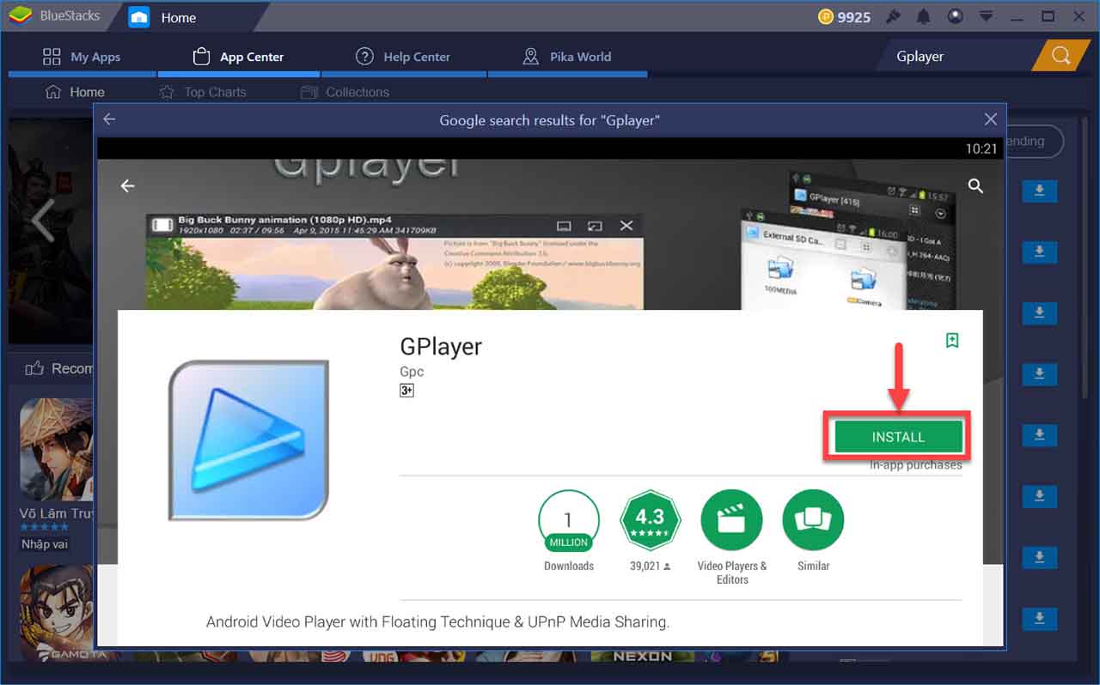Click the account circle icon in title bar
The height and width of the screenshot is (685, 1100).
click(955, 16)
